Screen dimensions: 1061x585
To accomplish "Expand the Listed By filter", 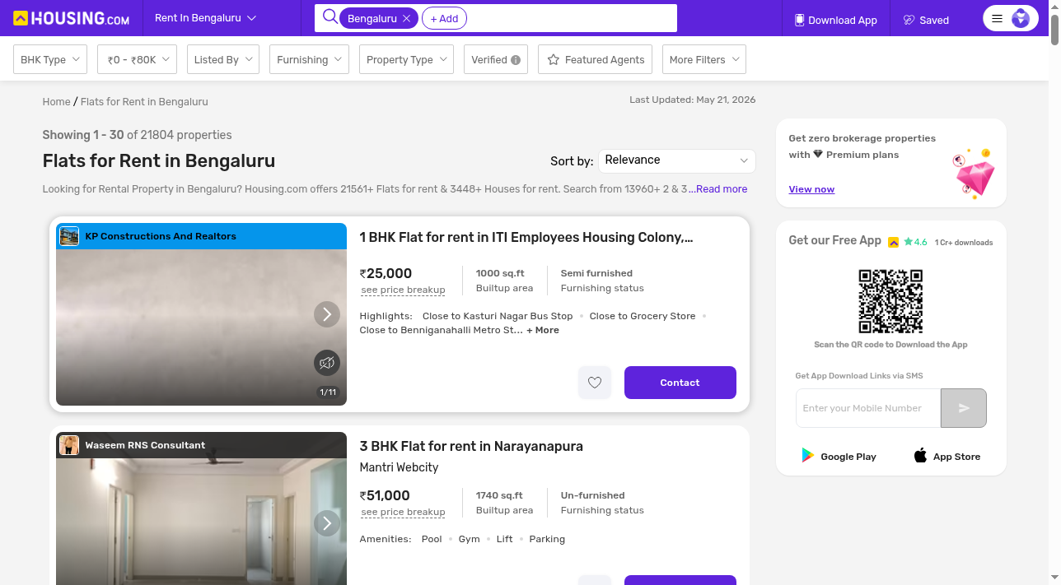I will (223, 59).
